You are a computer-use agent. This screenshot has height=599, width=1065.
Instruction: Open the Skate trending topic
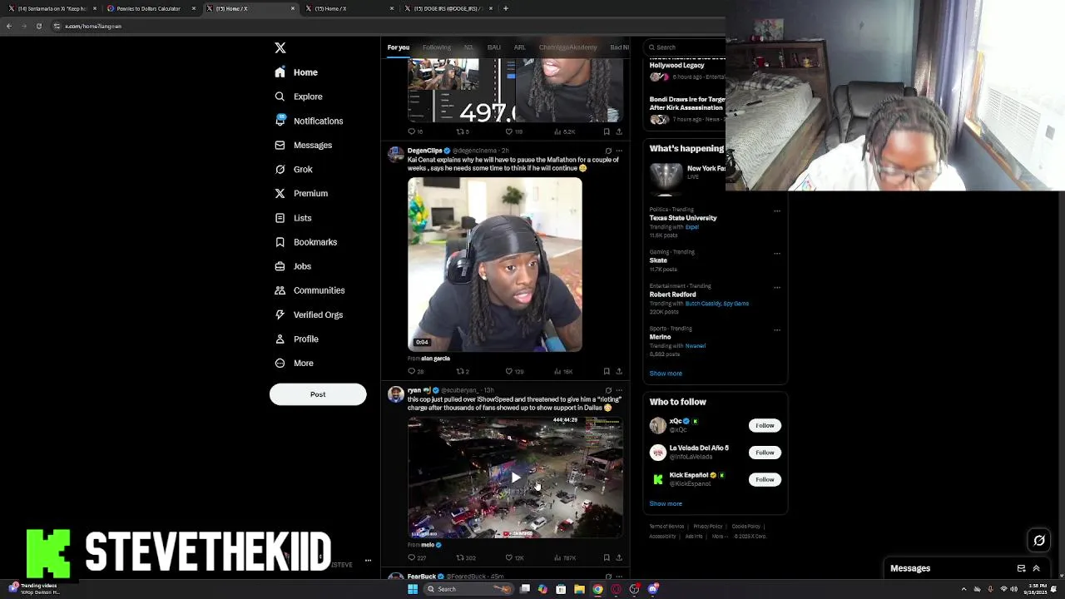click(658, 260)
